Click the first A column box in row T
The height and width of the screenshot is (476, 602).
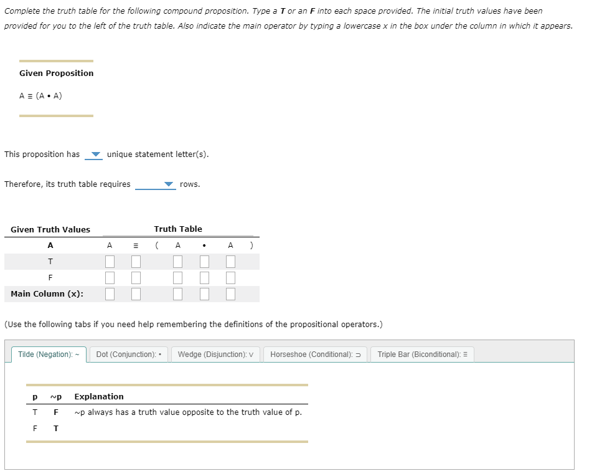point(110,261)
